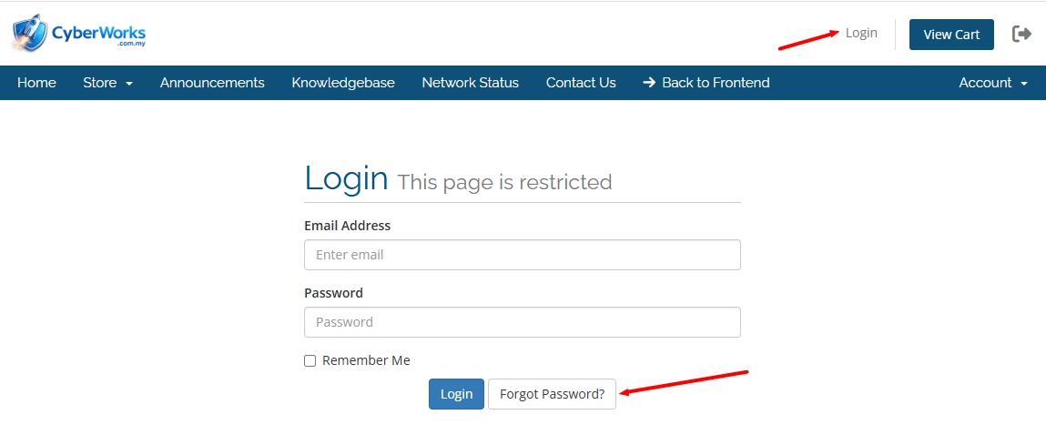Image resolution: width=1046 pixels, height=445 pixels.
Task: Click into the Password field
Action: click(522, 322)
